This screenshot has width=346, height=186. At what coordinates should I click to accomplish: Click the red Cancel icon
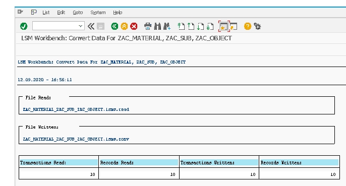tap(134, 26)
